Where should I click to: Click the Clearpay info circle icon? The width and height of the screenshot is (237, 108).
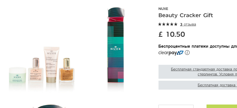click(187, 53)
